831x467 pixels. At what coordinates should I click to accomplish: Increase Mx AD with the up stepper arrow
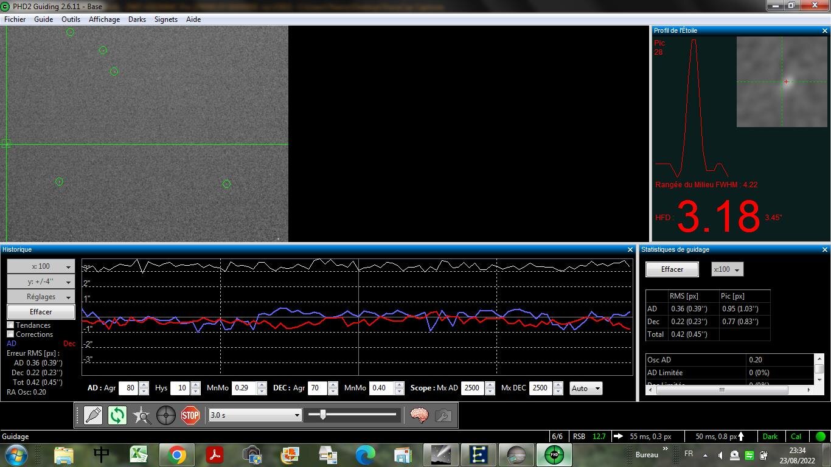490,385
